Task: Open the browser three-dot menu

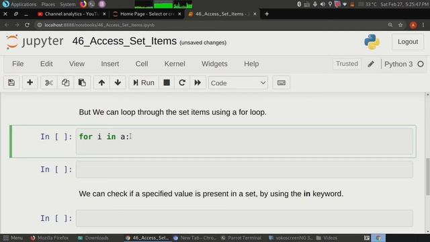Action: coord(423,25)
